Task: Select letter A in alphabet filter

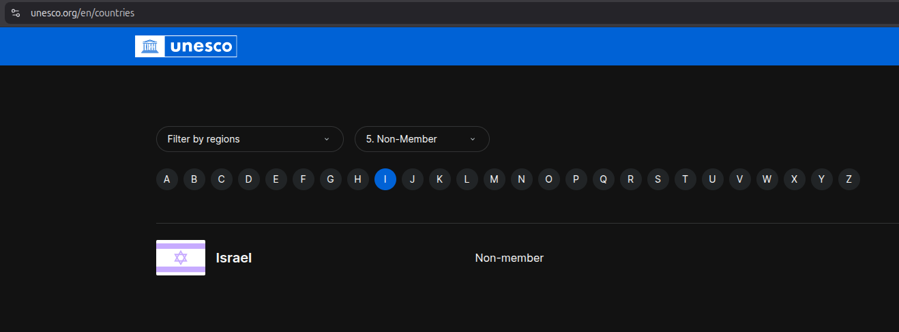Action: [167, 179]
